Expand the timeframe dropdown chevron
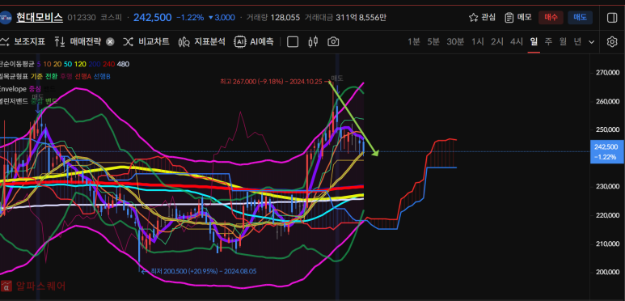625x301 pixels. 592,42
